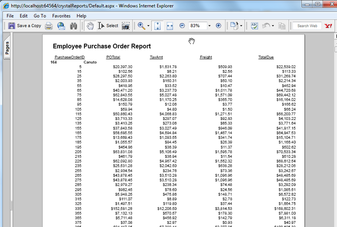
Task: Click the $4,068.83 TaxAmt value
Action: click(168, 114)
